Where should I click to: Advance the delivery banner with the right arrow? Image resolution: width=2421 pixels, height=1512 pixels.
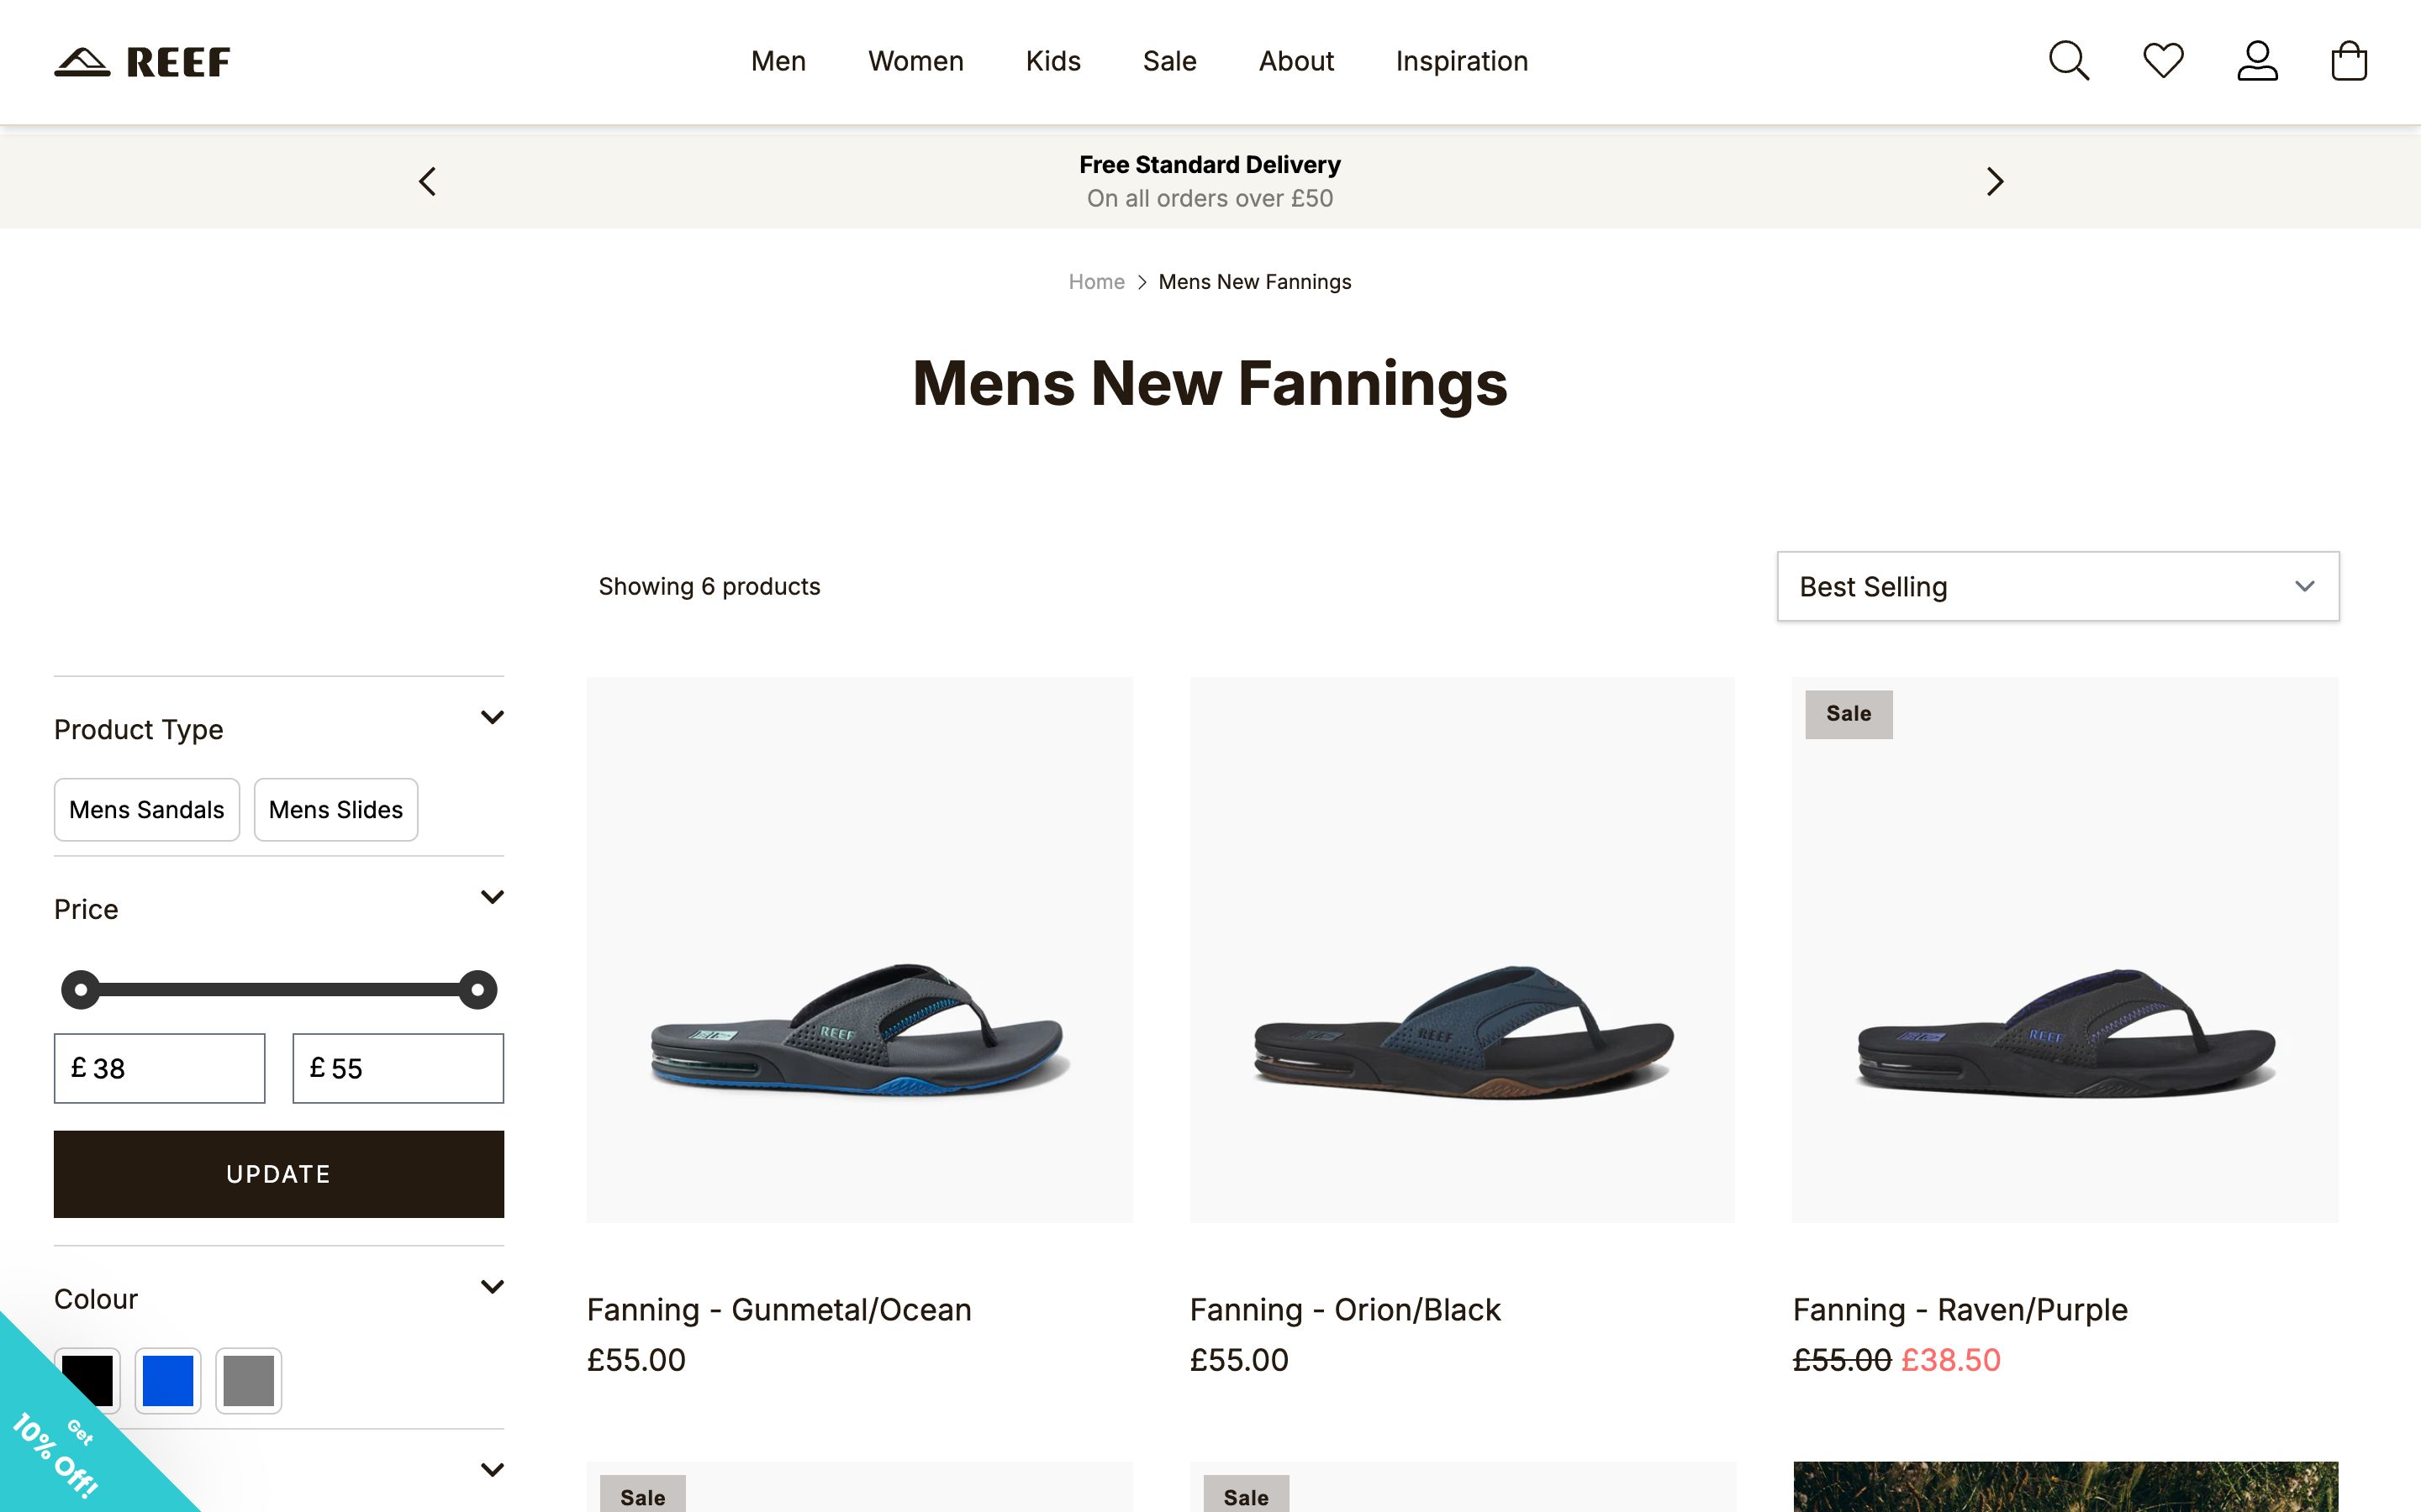click(x=1995, y=181)
